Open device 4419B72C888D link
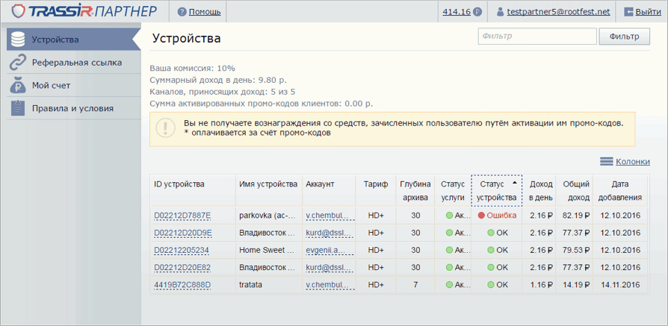668x326 pixels. [x=182, y=284]
